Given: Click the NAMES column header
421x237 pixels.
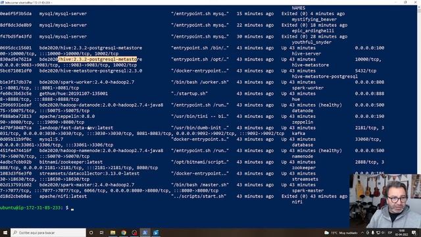Looking at the screenshot, I should click(x=298, y=8).
